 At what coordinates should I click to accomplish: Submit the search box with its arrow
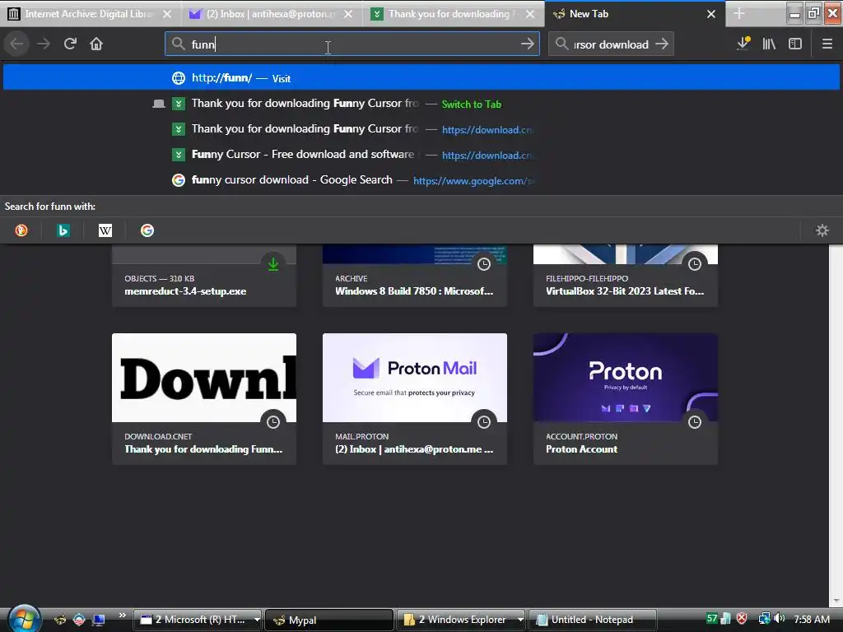click(x=662, y=44)
